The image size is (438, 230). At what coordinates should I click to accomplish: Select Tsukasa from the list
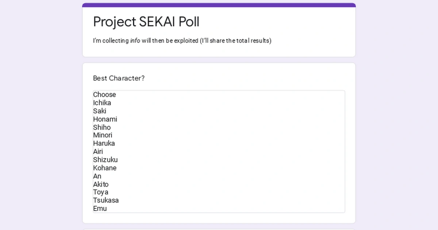[x=106, y=200]
